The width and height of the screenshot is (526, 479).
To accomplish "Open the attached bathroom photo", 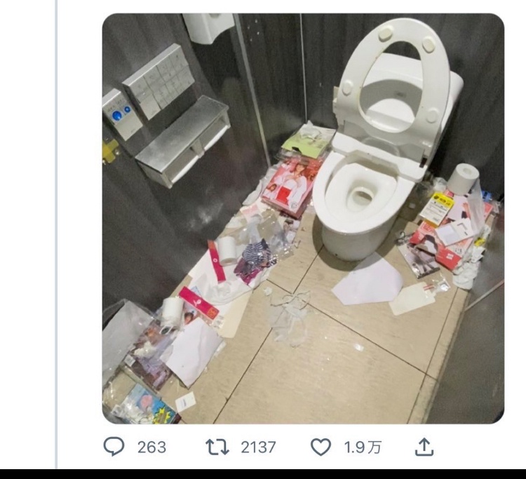I will [303, 218].
